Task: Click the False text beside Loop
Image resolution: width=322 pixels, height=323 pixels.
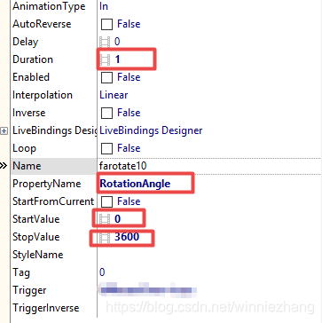Action: (x=129, y=148)
